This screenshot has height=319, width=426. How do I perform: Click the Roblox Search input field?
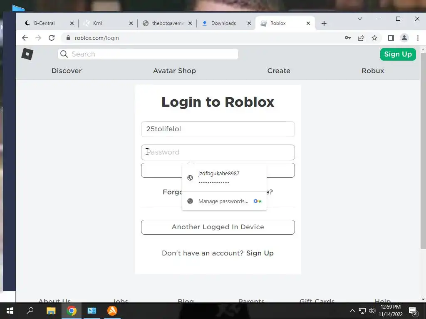coord(148,54)
